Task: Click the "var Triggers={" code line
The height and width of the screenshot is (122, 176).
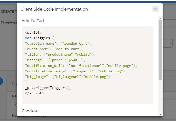Action: 40,38
